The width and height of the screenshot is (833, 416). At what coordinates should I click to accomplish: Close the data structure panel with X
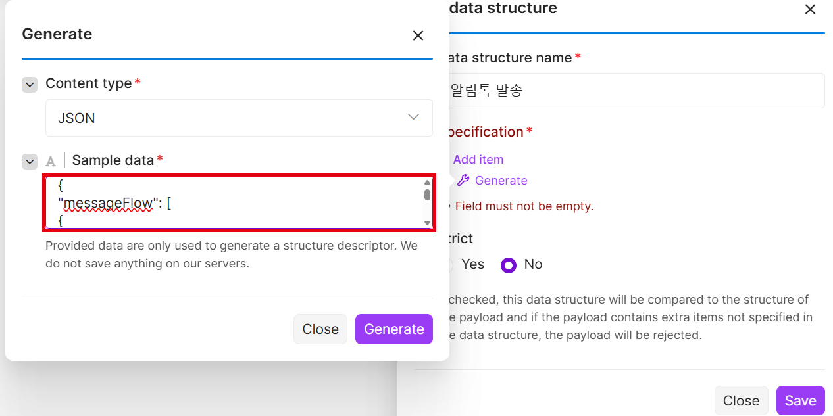tap(810, 9)
